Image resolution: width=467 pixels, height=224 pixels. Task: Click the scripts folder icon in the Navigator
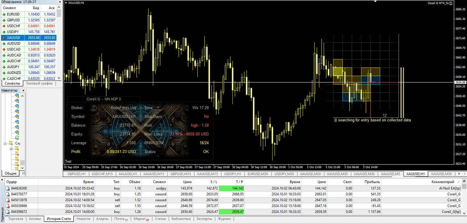[11, 144]
